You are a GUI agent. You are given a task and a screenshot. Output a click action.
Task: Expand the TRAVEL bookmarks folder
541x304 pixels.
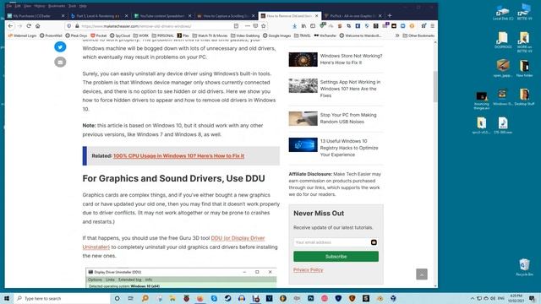[x=303, y=35]
